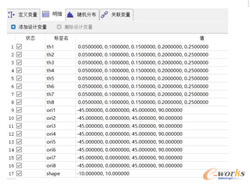Click the shape label cell
Image resolution: width=250 pixels, height=185 pixels.
click(60, 174)
